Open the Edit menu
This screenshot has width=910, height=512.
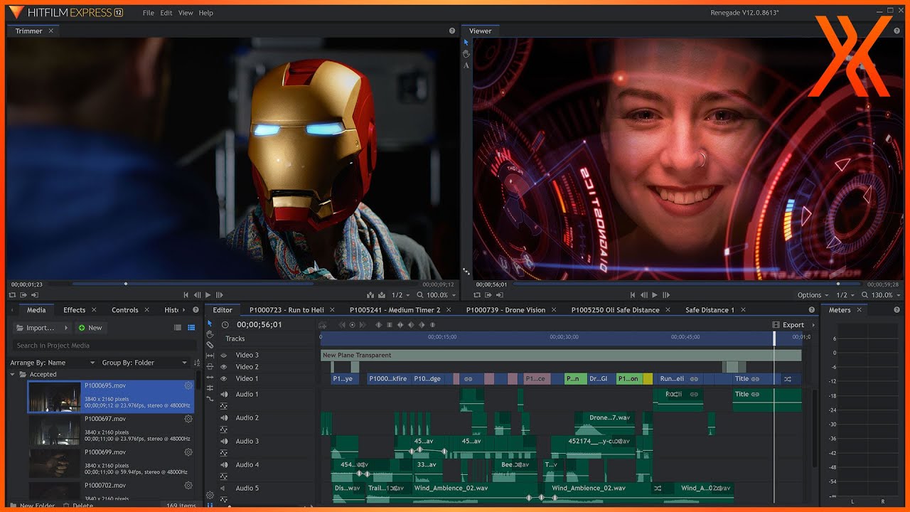tap(166, 13)
